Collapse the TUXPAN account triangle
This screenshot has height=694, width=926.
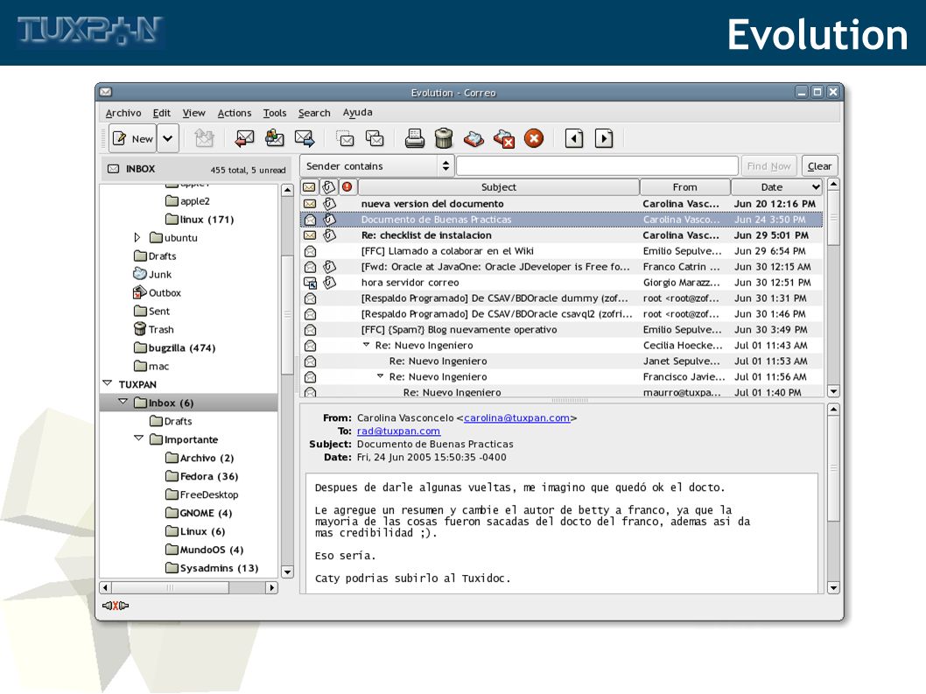108,383
